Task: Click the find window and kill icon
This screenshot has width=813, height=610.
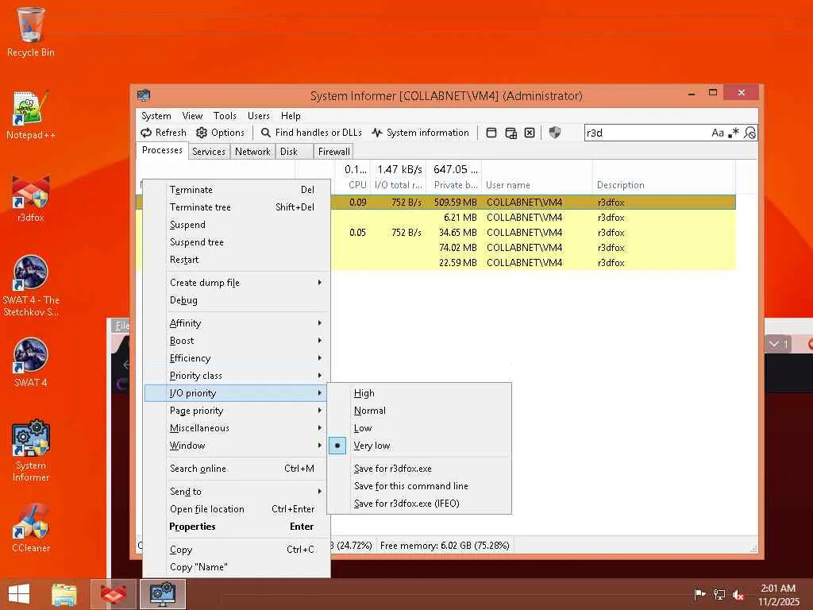Action: pos(530,133)
